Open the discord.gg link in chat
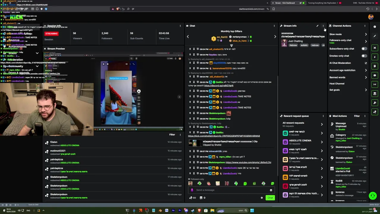Screen dimensions: 380x214 coord(219,86)
